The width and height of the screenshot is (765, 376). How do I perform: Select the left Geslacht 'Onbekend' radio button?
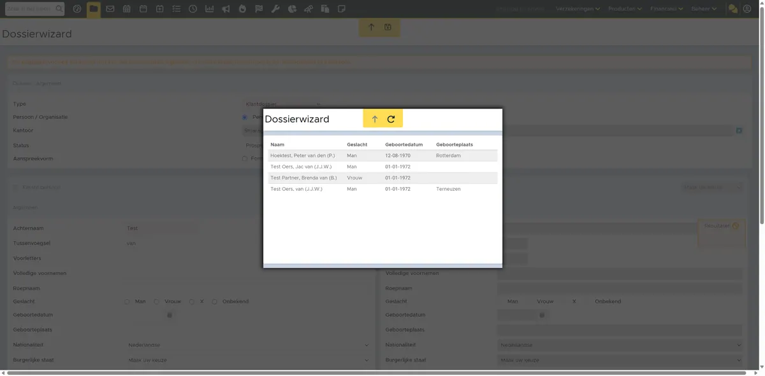[215, 302]
